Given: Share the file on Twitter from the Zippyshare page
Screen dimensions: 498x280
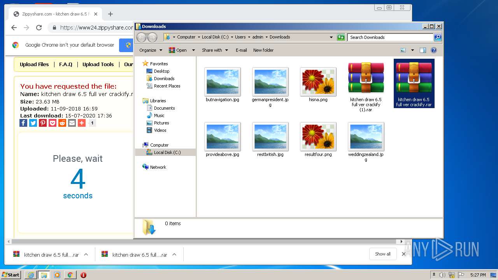Looking at the screenshot, I should [x=33, y=123].
